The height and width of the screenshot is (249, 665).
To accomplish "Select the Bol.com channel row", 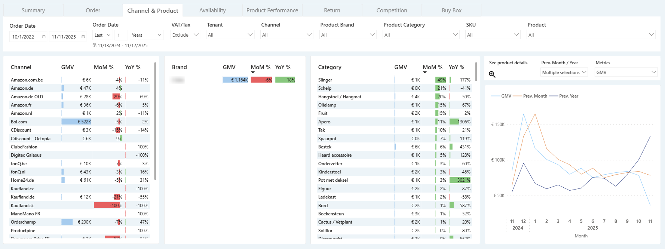I will [80, 122].
